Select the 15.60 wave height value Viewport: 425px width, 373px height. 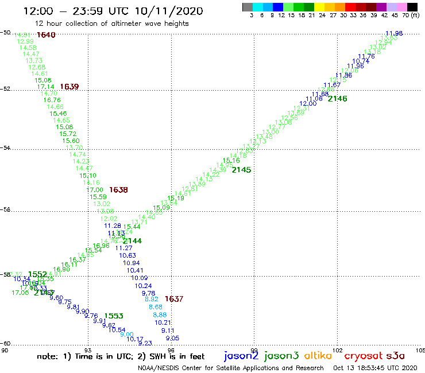(71, 141)
